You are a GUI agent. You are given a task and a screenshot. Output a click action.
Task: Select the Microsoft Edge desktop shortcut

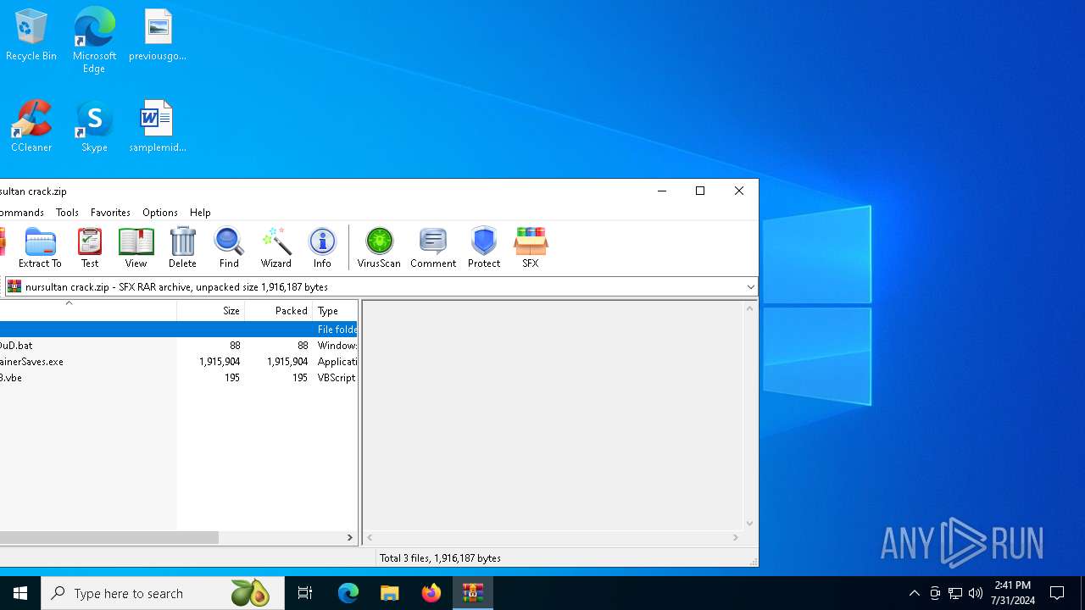94,41
